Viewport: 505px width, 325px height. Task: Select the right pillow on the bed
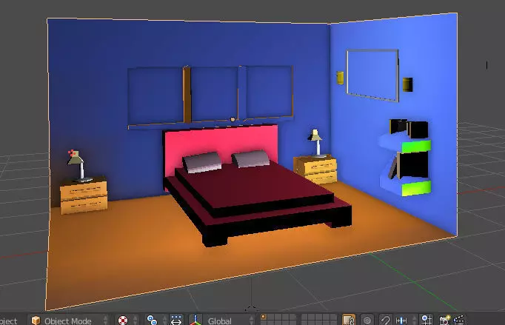(250, 158)
